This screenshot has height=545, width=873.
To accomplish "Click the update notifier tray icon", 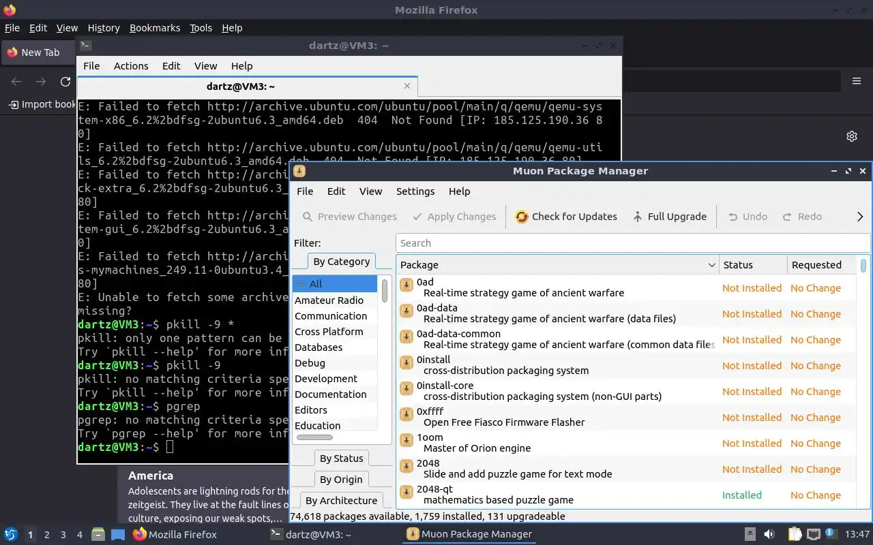I will point(831,534).
